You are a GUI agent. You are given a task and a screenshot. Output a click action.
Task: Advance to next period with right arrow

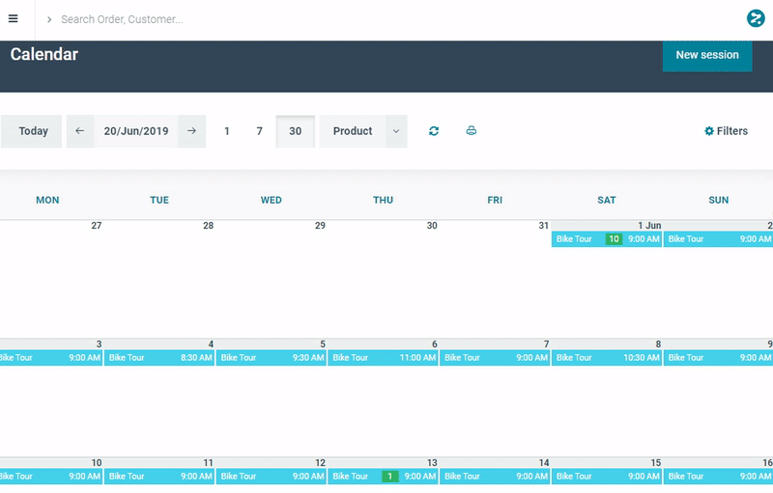point(191,131)
